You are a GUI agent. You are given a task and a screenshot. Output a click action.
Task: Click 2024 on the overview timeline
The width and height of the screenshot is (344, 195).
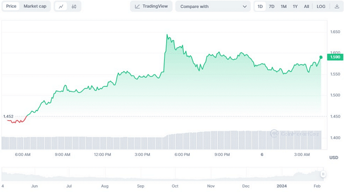pos(282,186)
